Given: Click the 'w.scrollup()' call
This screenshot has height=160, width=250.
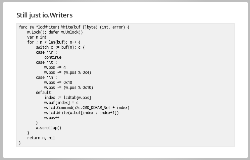Looking at the screenshot, I should 48,128.
